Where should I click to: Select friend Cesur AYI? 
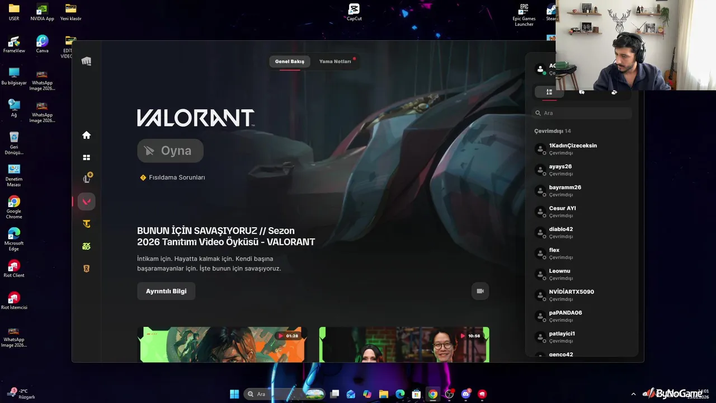pos(582,212)
